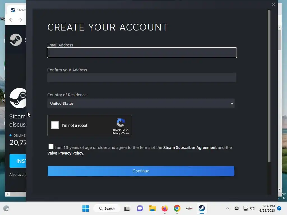
Task: Click the Email Address input field
Action: (142, 53)
